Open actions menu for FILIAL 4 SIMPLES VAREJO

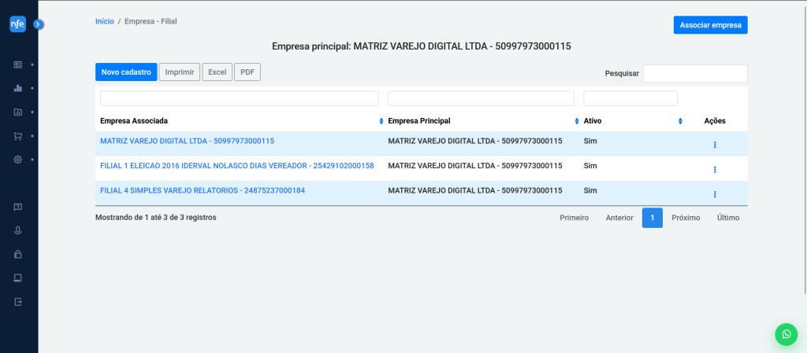(715, 194)
